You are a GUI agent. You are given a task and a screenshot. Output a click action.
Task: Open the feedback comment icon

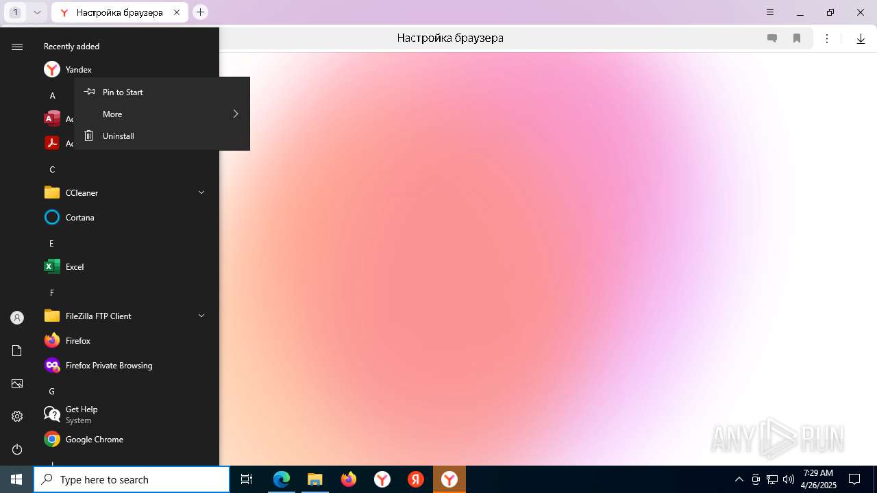click(772, 38)
